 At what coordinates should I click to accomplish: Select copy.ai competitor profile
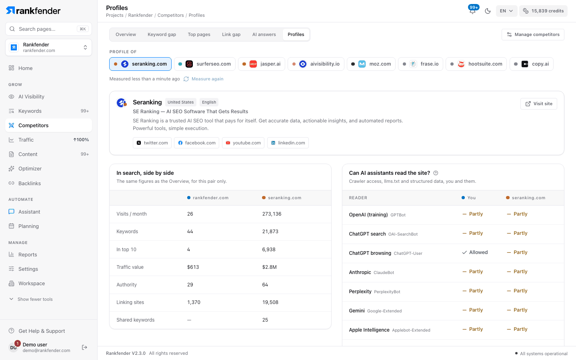(532, 64)
